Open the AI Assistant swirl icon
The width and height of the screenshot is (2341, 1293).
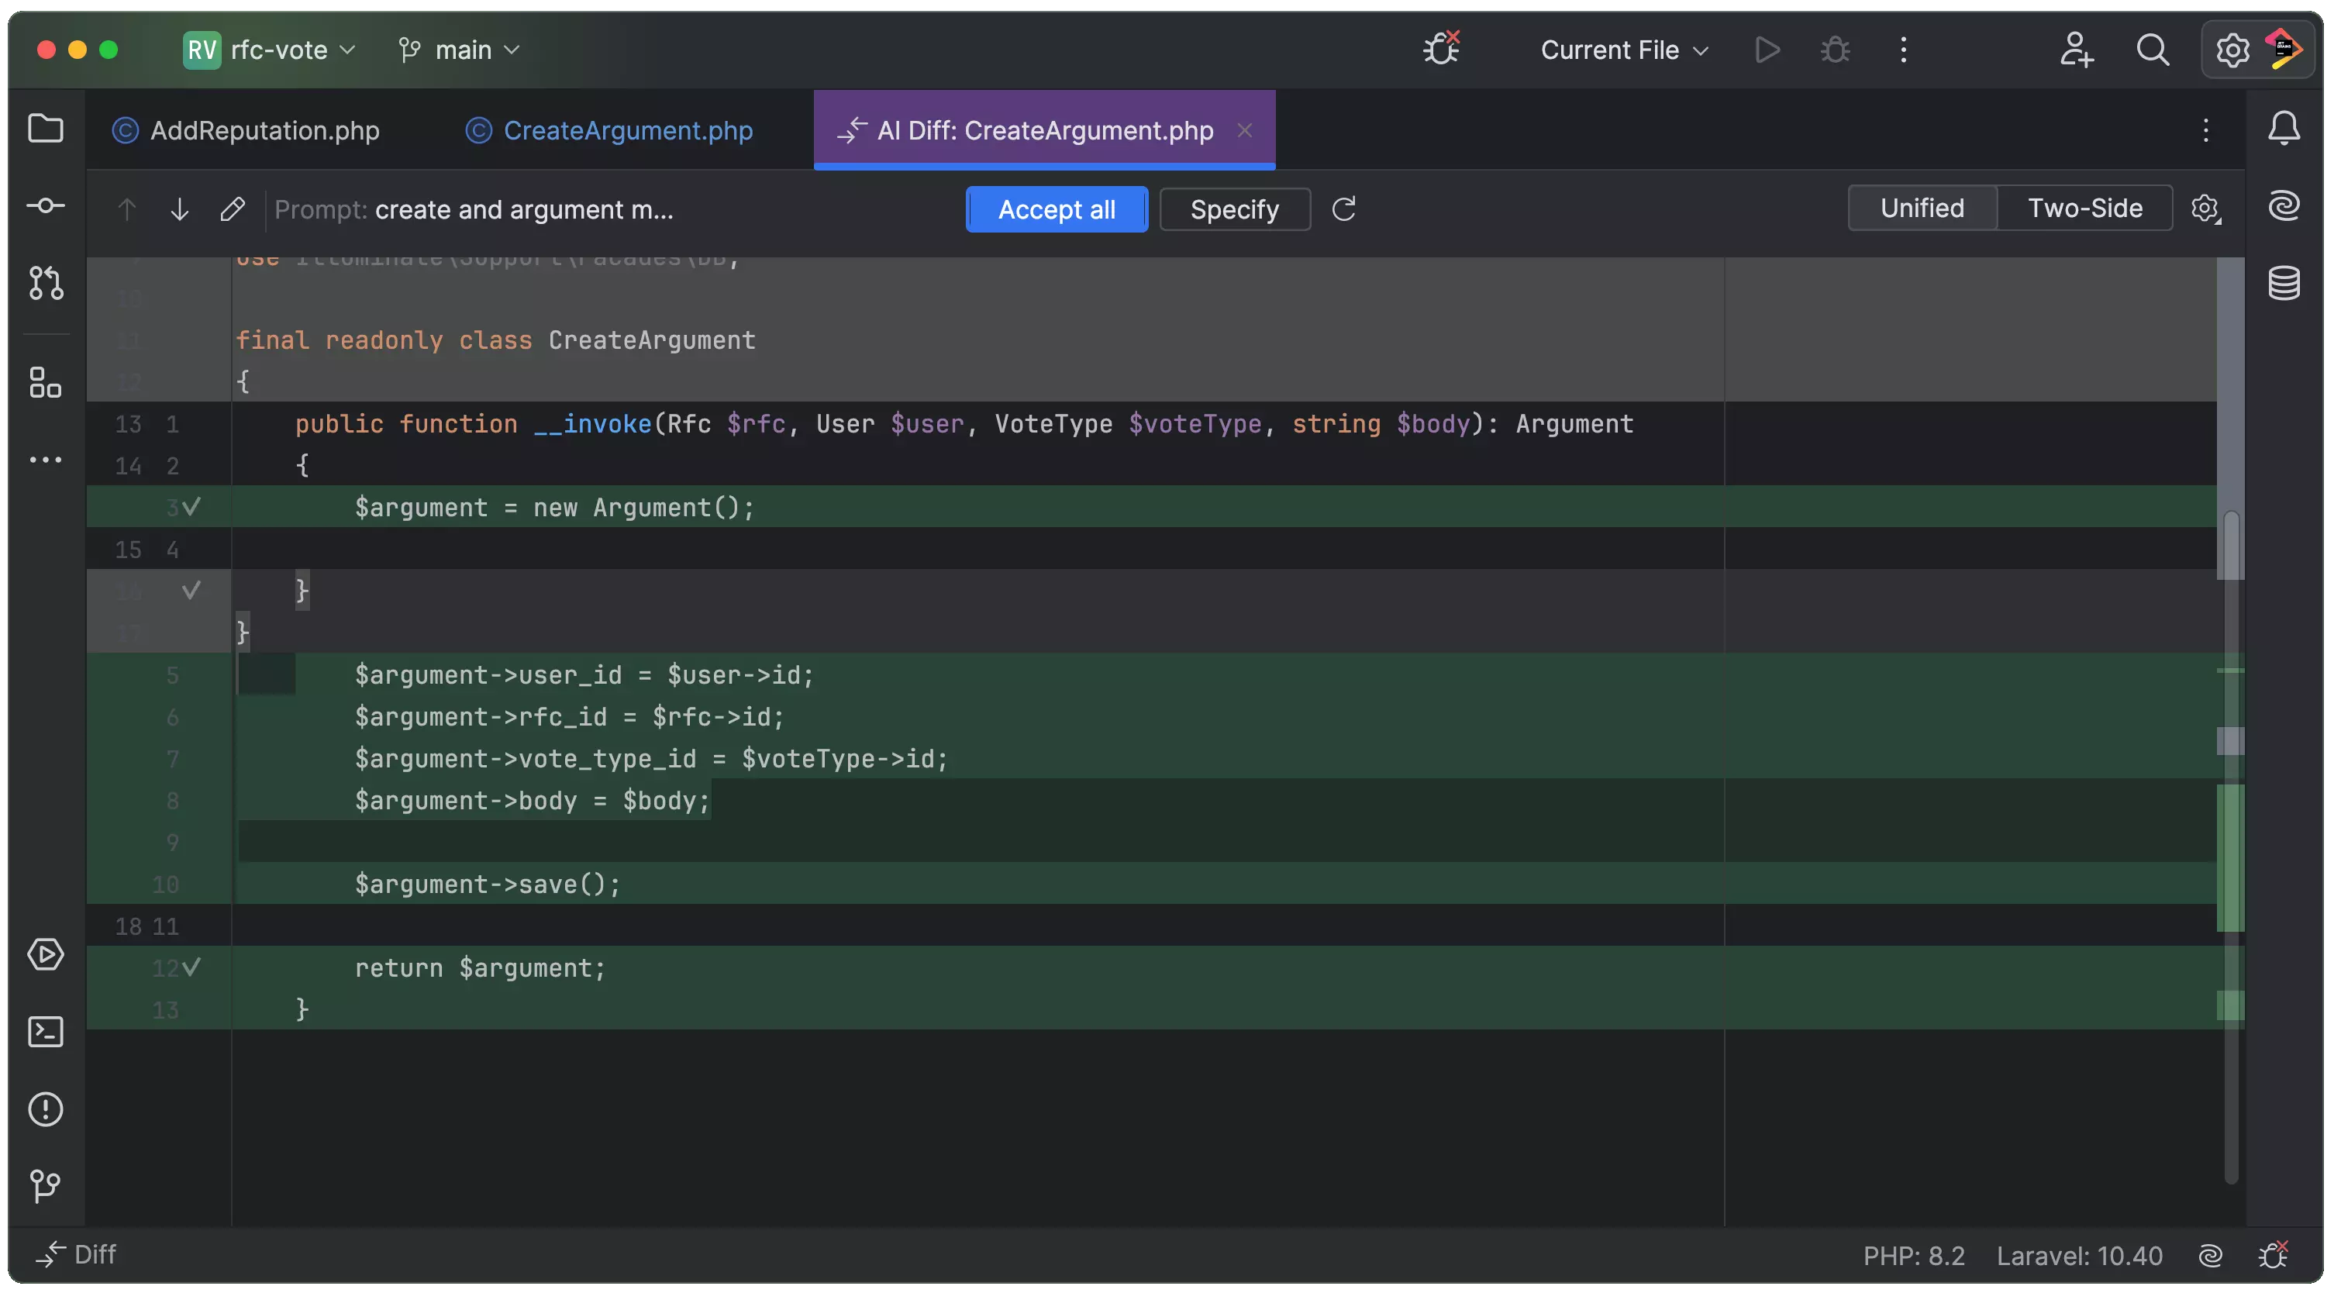click(2284, 206)
